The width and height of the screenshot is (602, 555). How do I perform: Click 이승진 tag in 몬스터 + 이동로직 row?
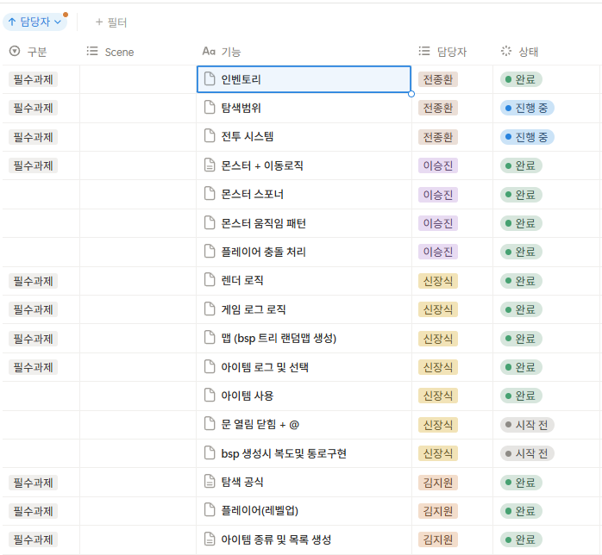coord(438,165)
